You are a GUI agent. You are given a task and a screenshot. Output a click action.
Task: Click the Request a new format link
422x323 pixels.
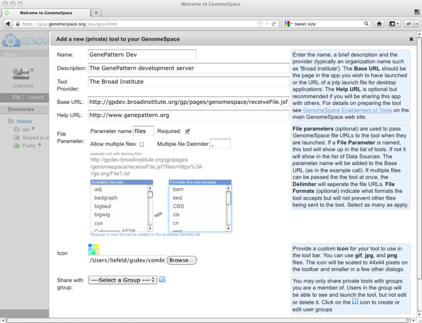click(x=146, y=234)
